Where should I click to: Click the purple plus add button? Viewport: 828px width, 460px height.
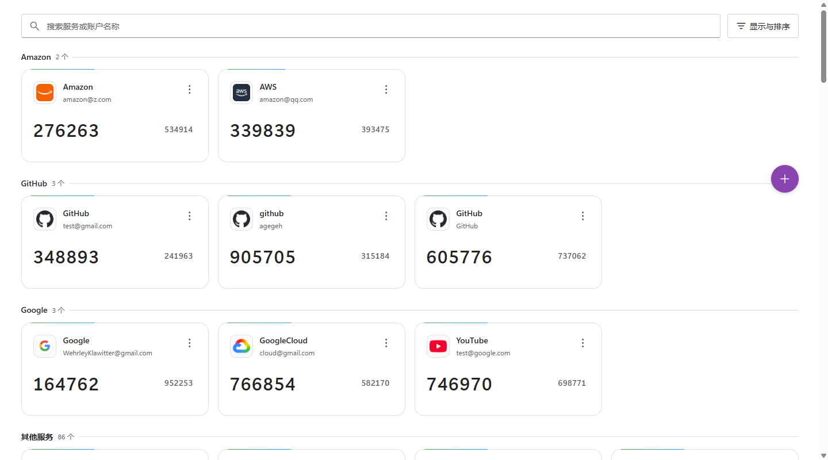(x=785, y=179)
